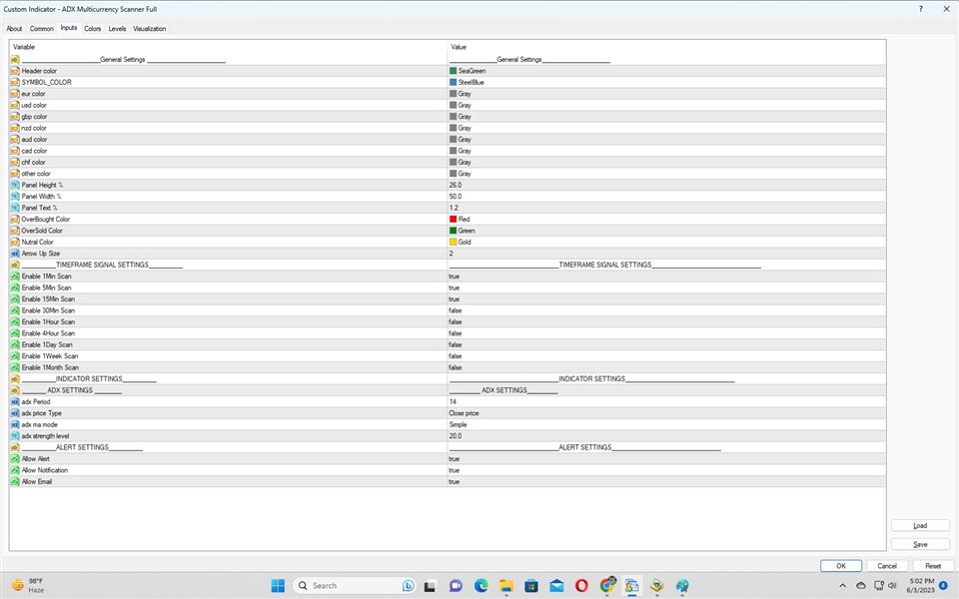Click the SYMBOL_COLOR row icon
The image size is (959, 599).
(15, 82)
